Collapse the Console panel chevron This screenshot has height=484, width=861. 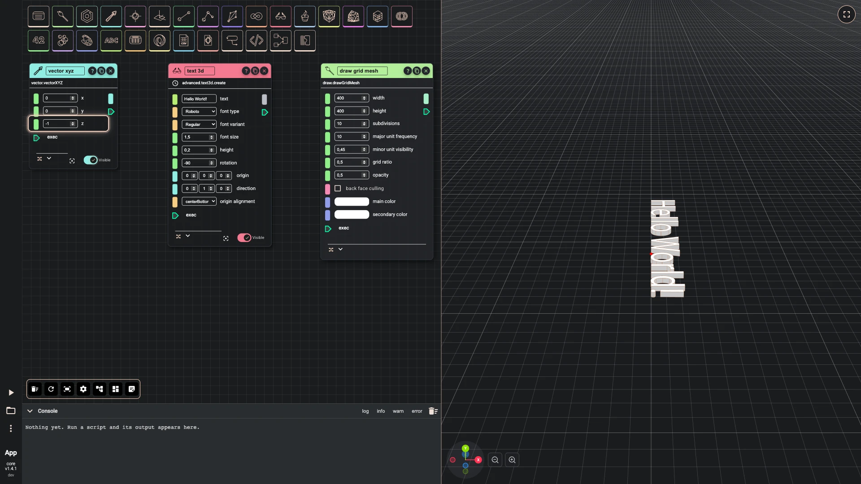(30, 411)
